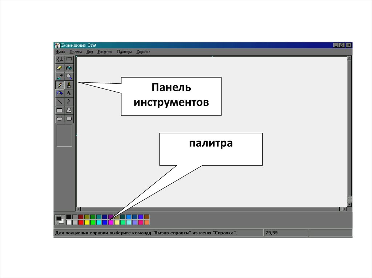Image resolution: width=372 pixels, height=278 pixels.
Task: Open the Файл menu
Action: point(61,52)
